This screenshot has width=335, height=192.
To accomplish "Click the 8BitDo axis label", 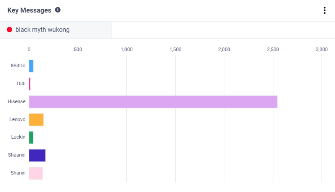I will (x=18, y=66).
